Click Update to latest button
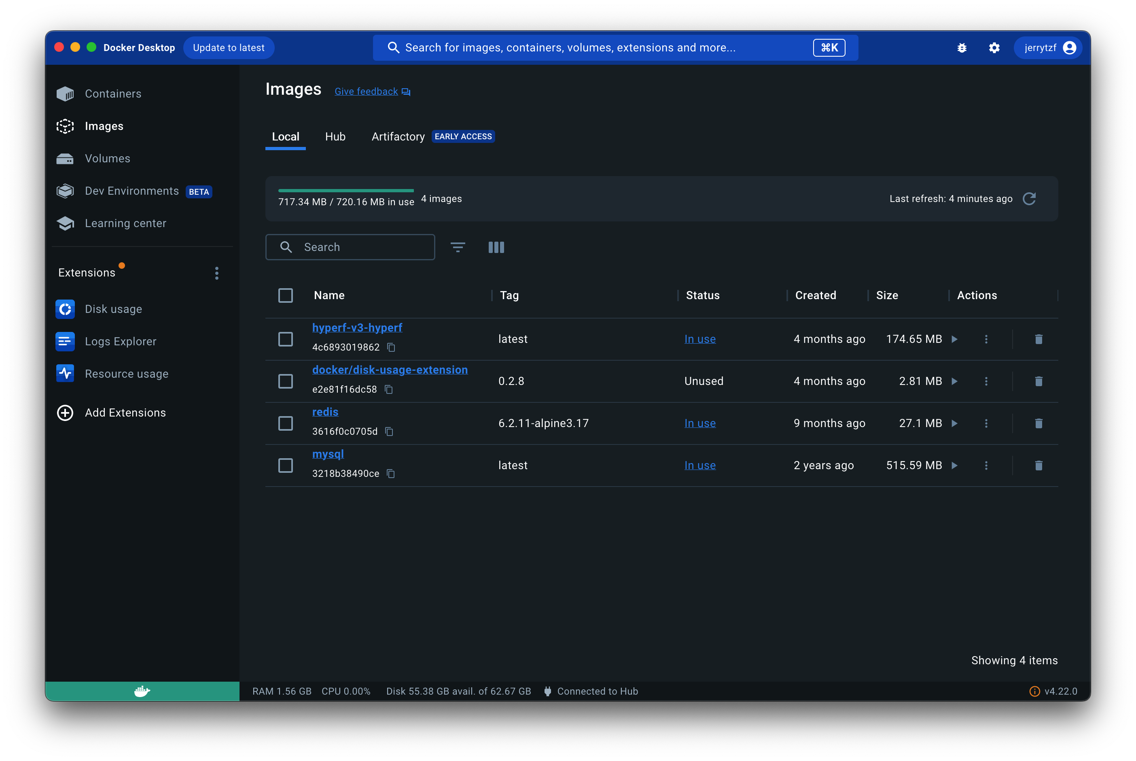 [229, 48]
